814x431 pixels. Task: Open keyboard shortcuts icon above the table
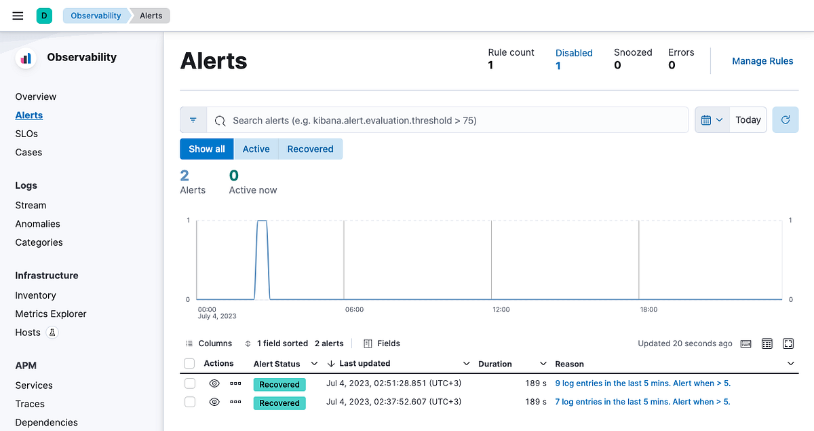coord(745,343)
